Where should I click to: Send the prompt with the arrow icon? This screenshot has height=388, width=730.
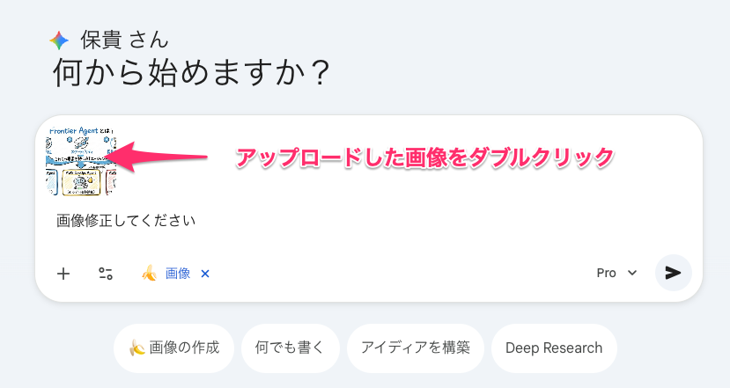673,273
